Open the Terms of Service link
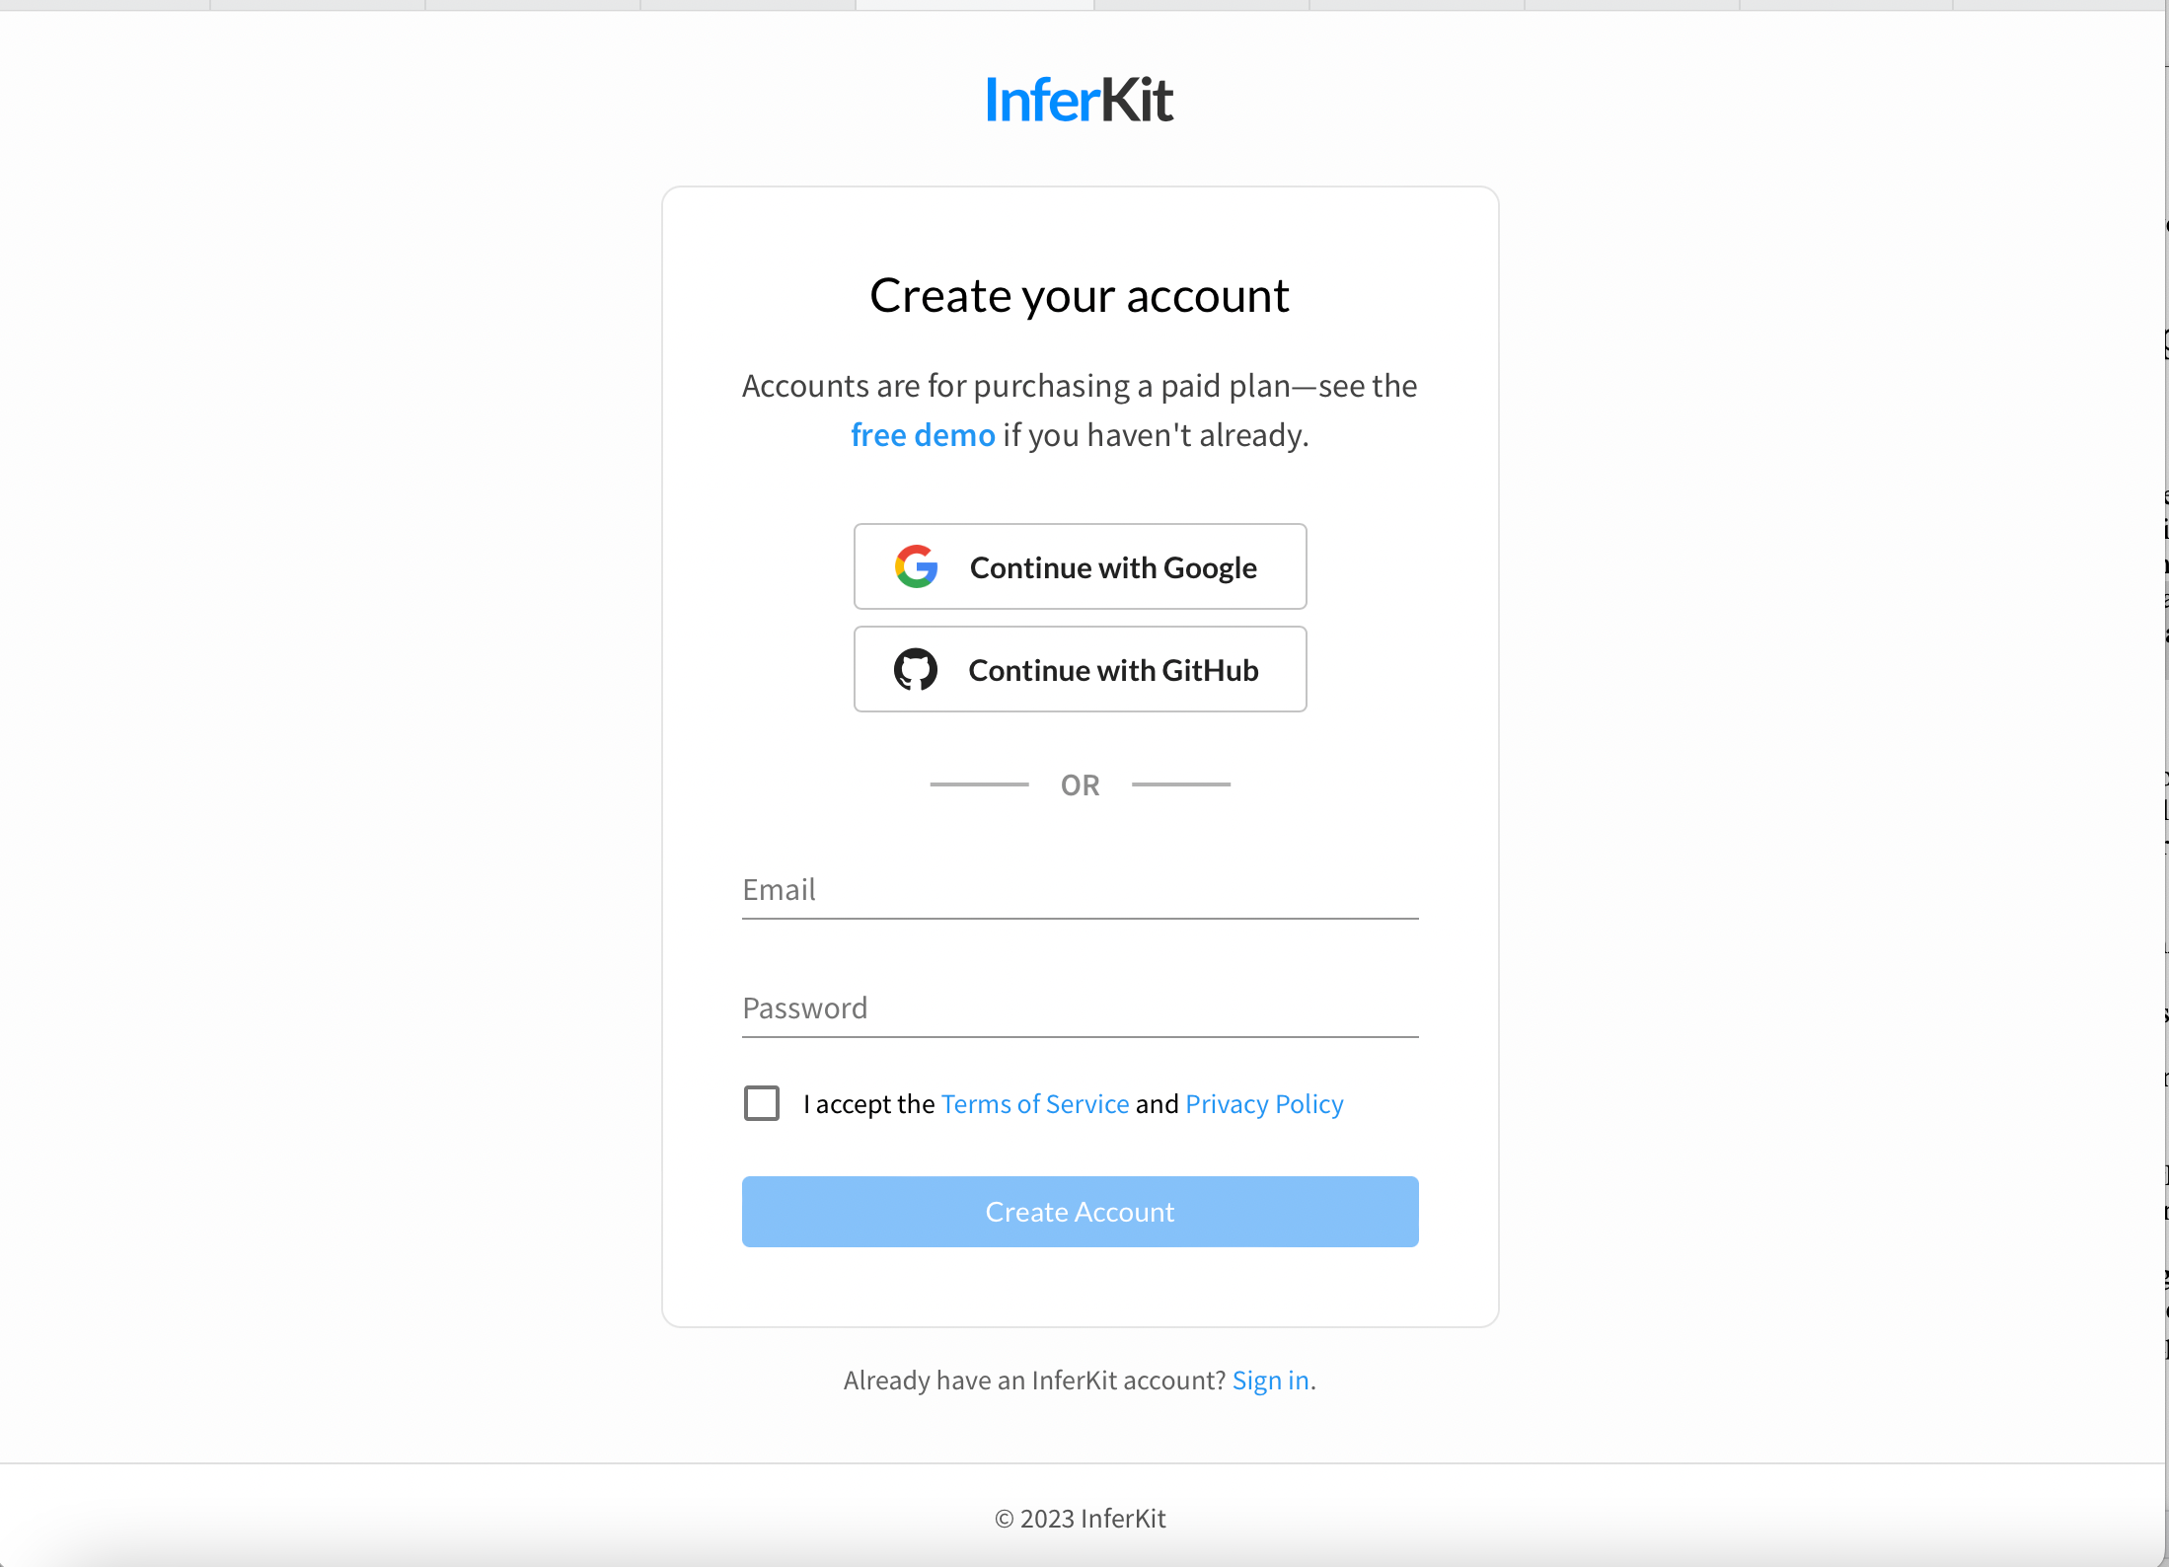The width and height of the screenshot is (2169, 1567). tap(1035, 1103)
